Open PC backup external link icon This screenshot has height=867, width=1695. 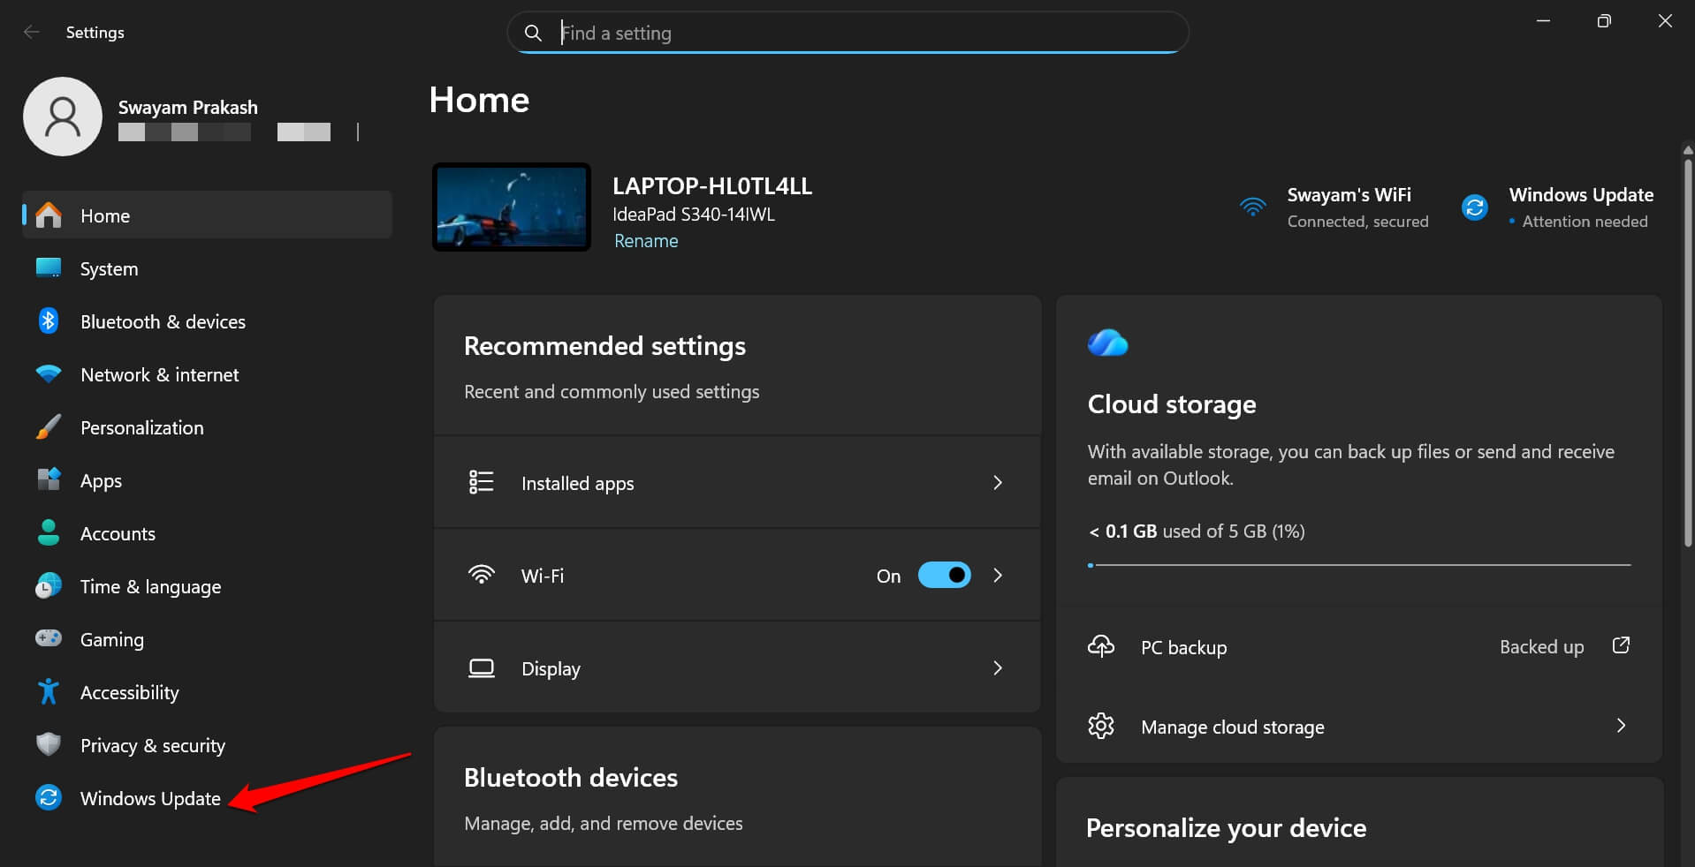point(1621,645)
